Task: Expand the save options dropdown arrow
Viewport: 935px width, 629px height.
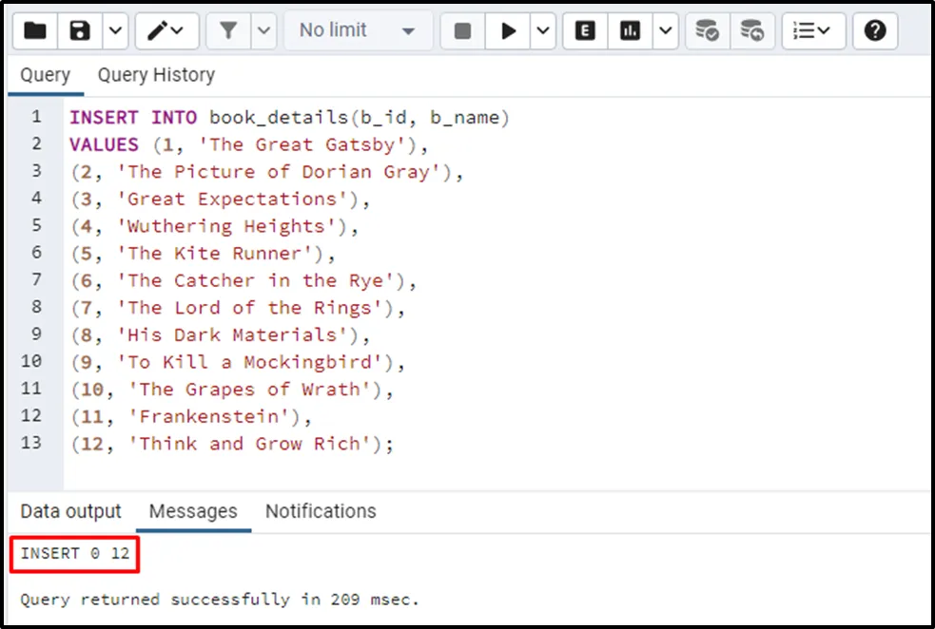Action: tap(114, 31)
